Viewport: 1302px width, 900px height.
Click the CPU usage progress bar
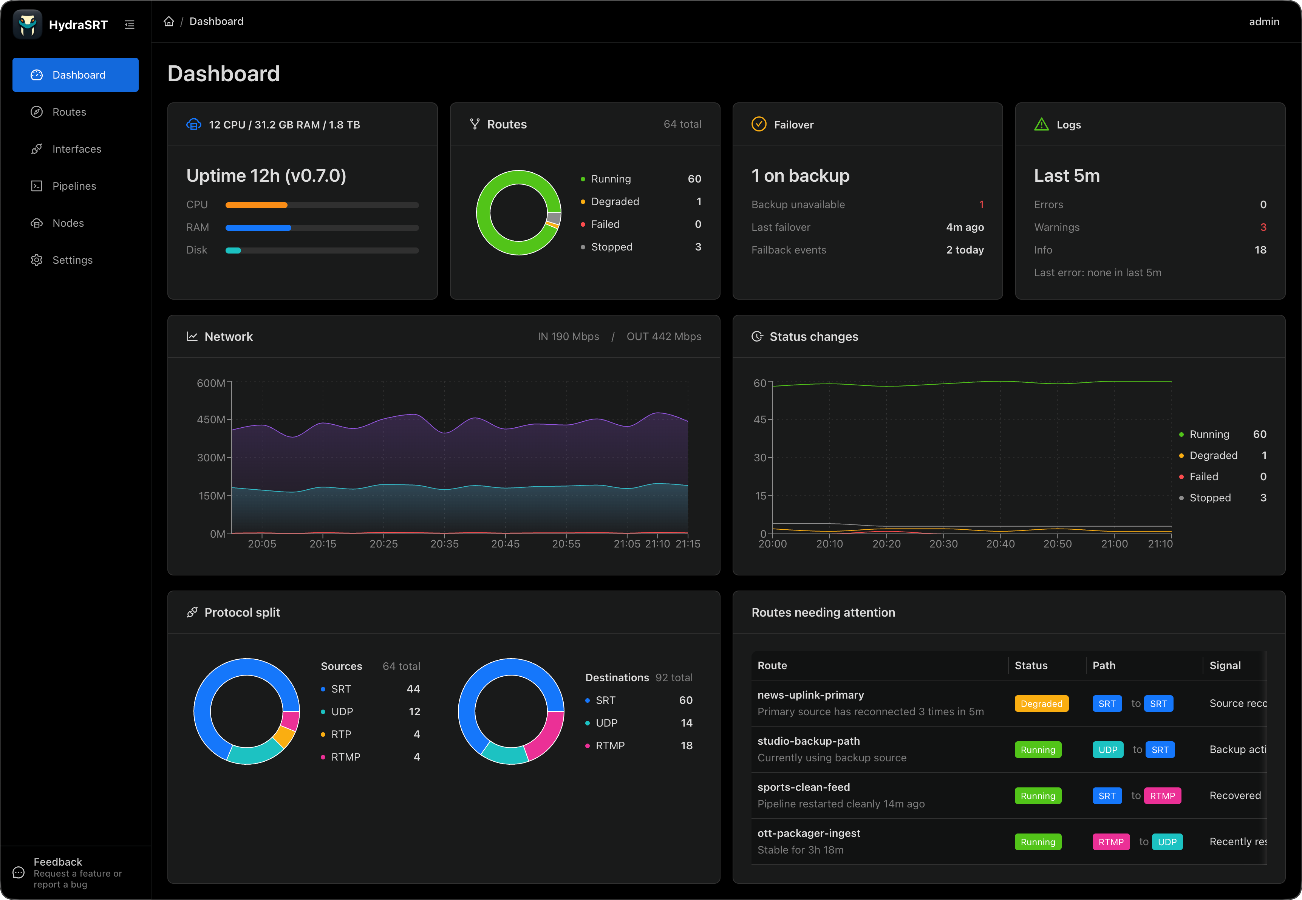[x=322, y=205]
